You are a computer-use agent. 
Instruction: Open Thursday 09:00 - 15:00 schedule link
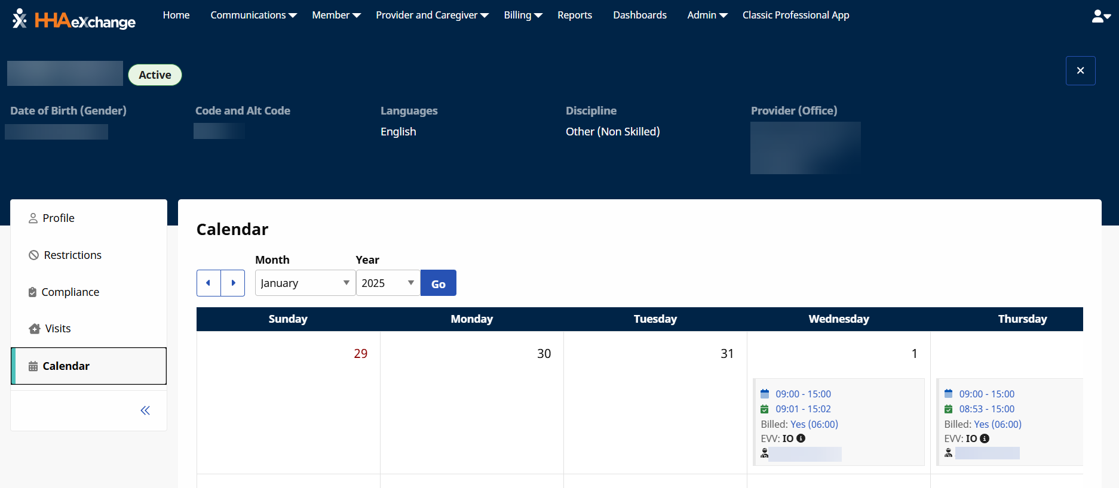tap(987, 394)
